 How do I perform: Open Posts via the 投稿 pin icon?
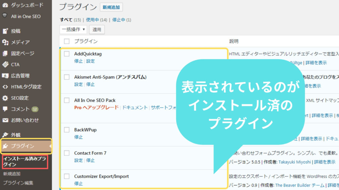(x=5, y=31)
